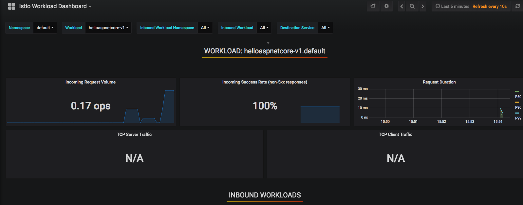Share the dashboard via share icon
The image size is (523, 205).
tap(373, 6)
